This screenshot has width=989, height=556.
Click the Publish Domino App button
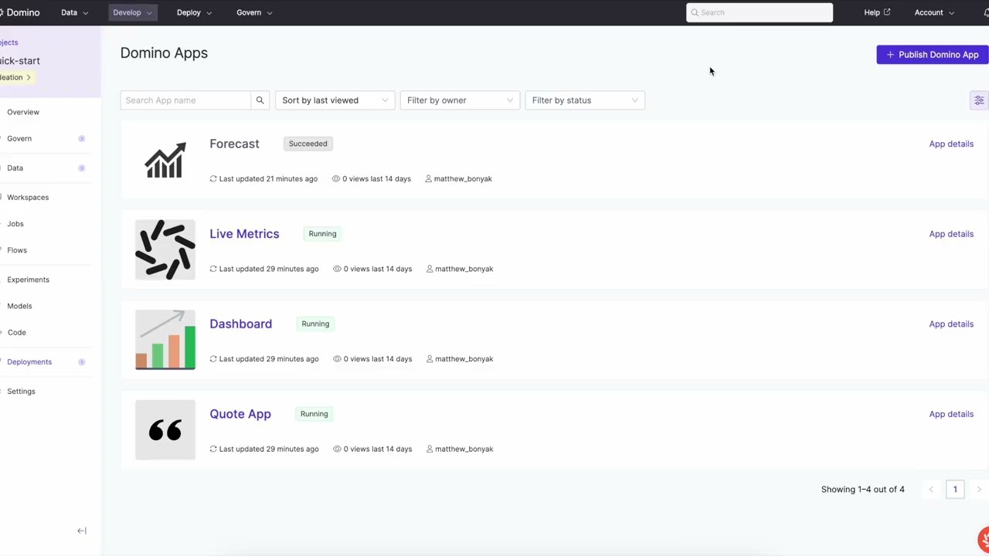click(x=933, y=55)
